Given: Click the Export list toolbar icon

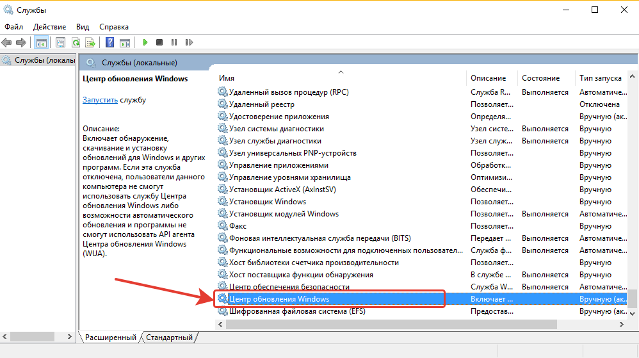Looking at the screenshot, I should click(90, 42).
